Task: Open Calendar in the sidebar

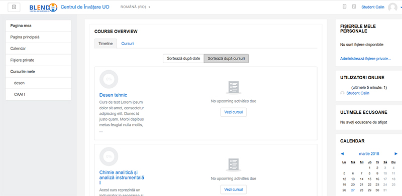Action: point(39,49)
